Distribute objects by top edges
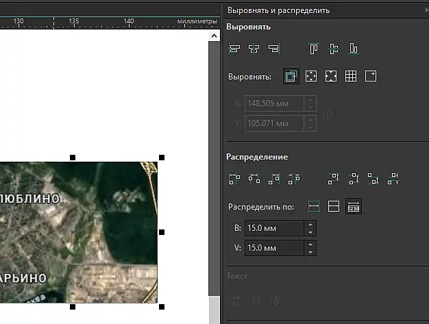This screenshot has height=324, width=429. (x=334, y=179)
